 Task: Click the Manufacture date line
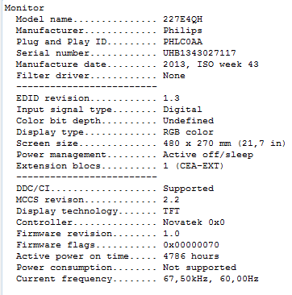[x=137, y=64]
